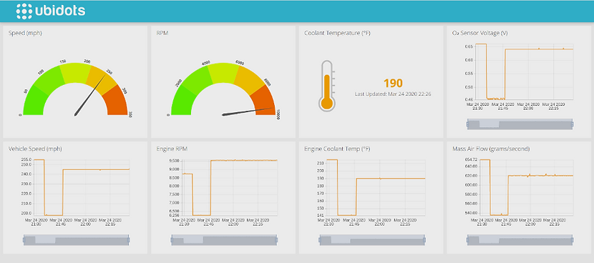Click the Engine Coolant Temp (°F) title
Viewport: 594px width, 263px height.
coord(337,149)
